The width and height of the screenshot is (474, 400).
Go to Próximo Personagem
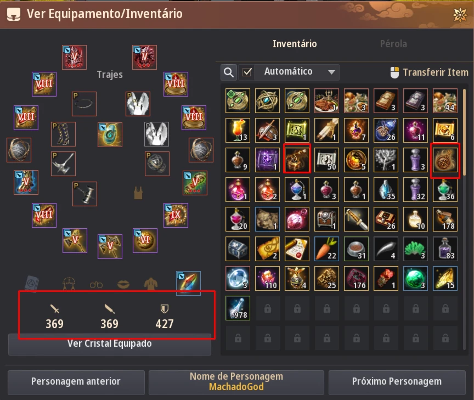pyautogui.click(x=397, y=381)
